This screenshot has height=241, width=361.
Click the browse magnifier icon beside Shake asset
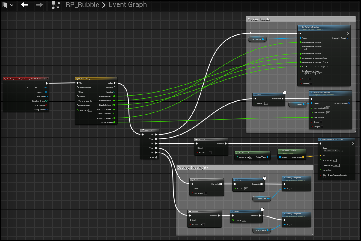[x=342, y=151]
